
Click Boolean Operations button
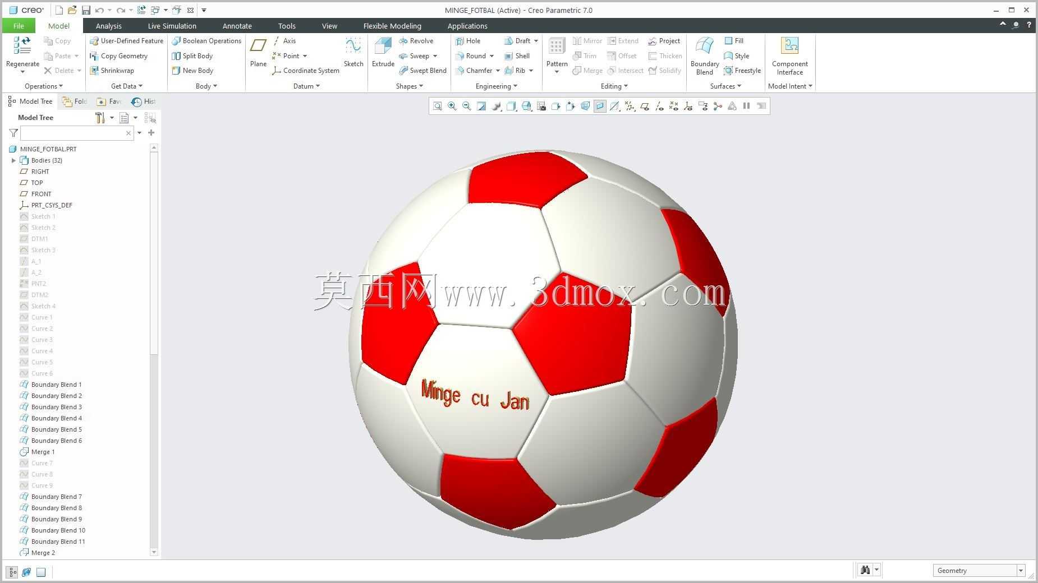click(206, 41)
